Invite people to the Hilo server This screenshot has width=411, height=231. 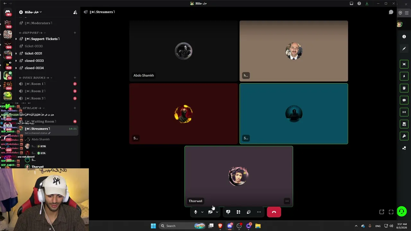click(75, 12)
